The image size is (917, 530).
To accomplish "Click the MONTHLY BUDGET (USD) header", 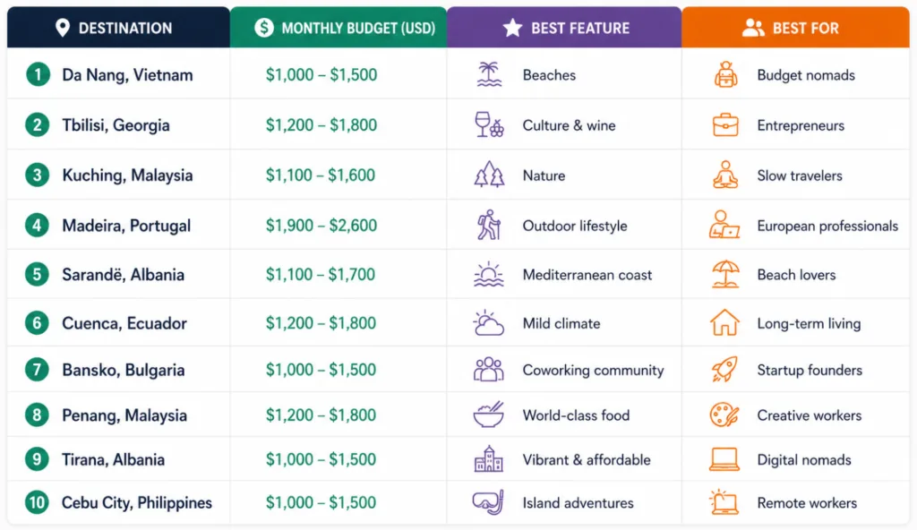I will (339, 28).
